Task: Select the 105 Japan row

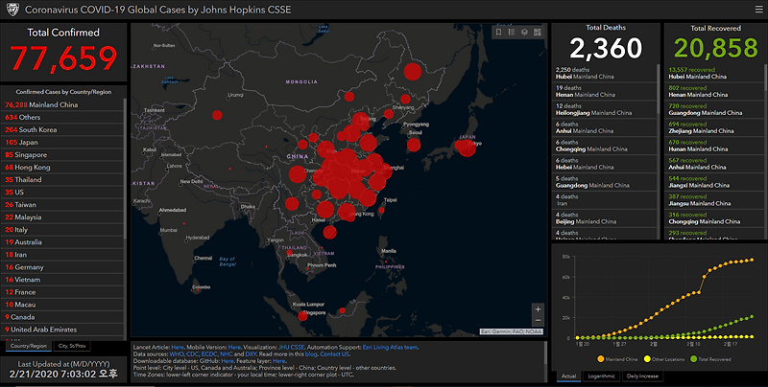Action: (64, 142)
